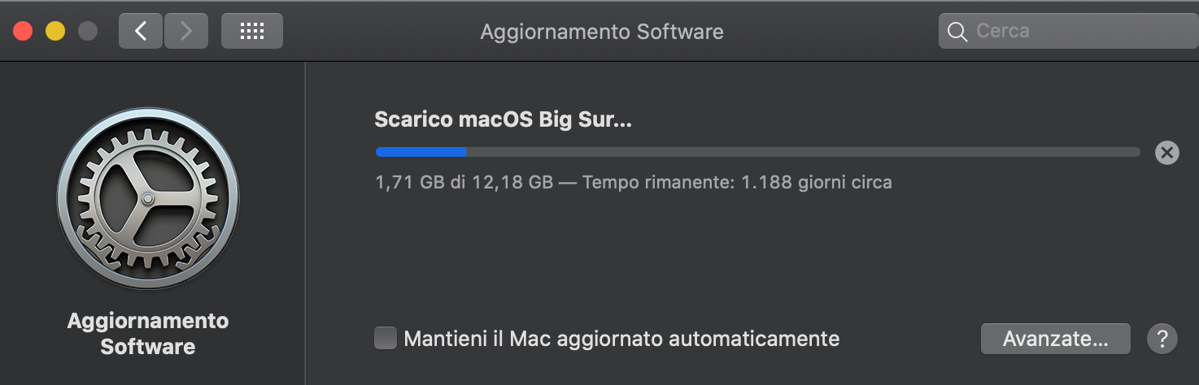Open the Avanzate... options
Image resolution: width=1199 pixels, height=385 pixels.
point(1055,338)
